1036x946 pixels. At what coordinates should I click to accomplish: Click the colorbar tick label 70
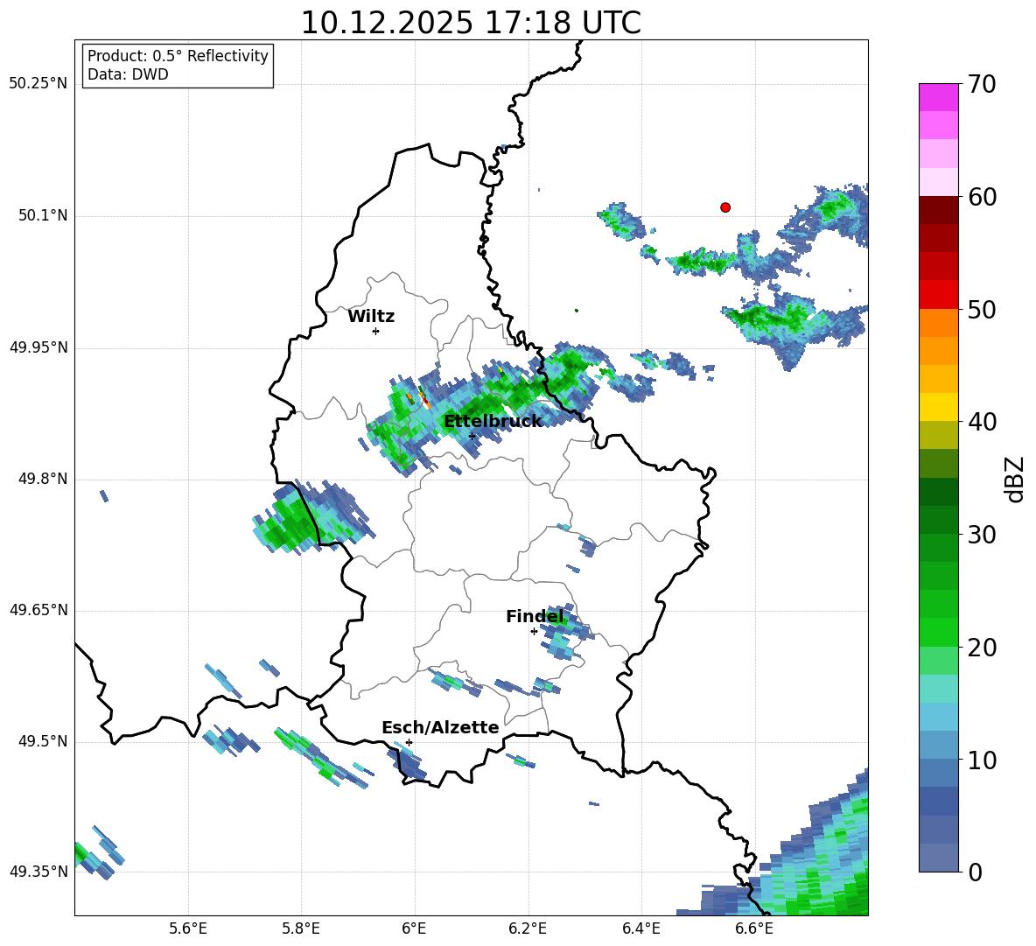(x=982, y=84)
